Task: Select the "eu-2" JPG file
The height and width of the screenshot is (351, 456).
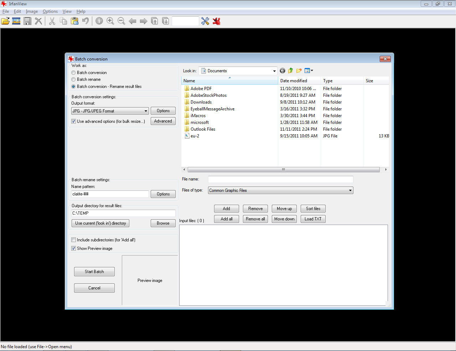Action: [195, 136]
